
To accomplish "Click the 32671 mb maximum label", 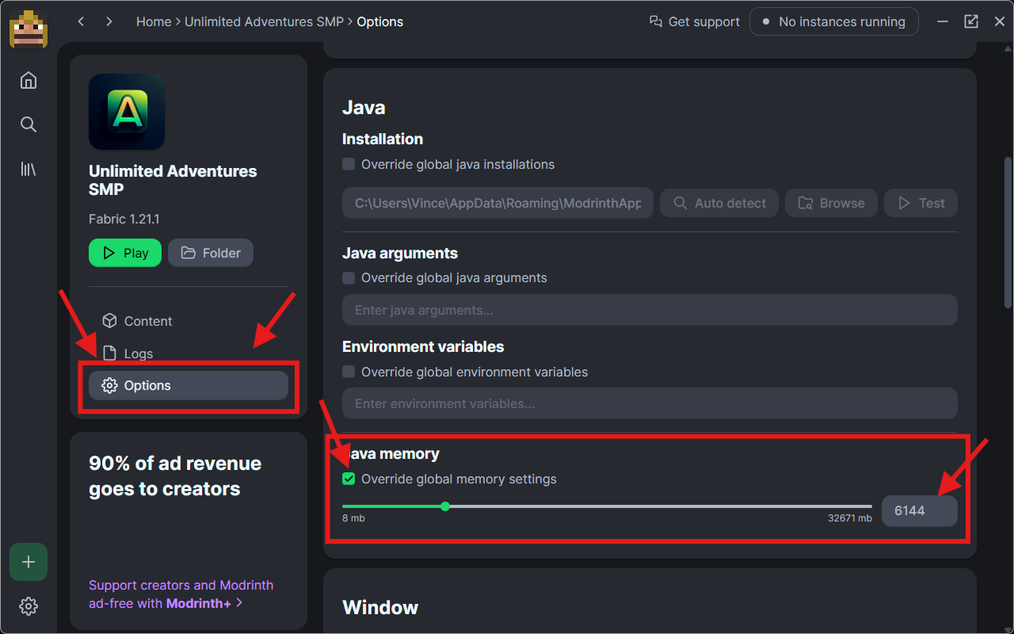I will tap(850, 518).
